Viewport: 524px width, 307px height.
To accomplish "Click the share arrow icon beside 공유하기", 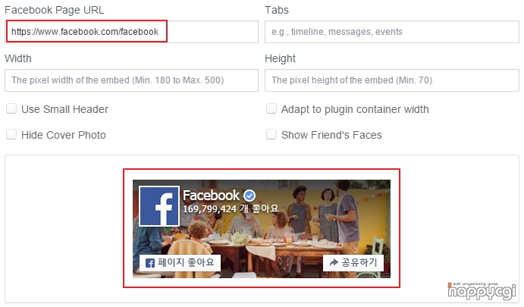I will click(x=334, y=263).
